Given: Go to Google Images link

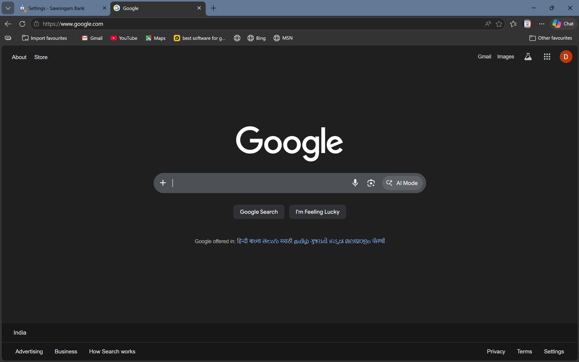Looking at the screenshot, I should pos(506,56).
